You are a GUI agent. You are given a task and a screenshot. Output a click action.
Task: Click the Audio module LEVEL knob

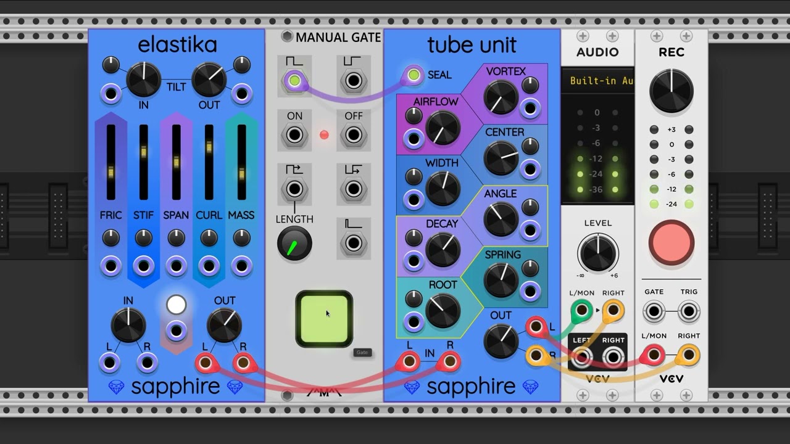[x=597, y=253]
